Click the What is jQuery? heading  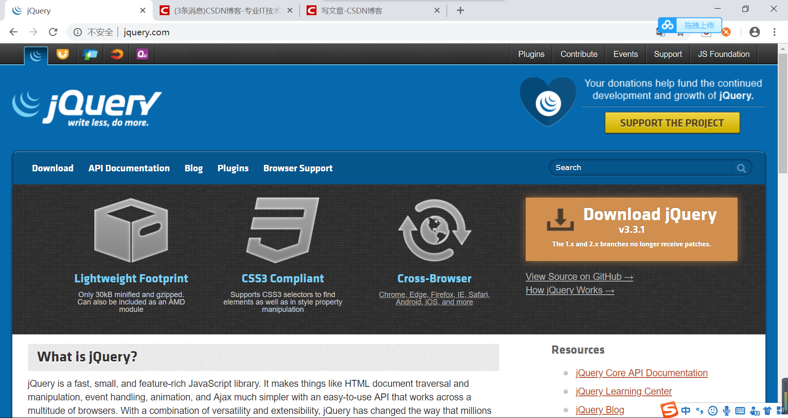pos(87,357)
